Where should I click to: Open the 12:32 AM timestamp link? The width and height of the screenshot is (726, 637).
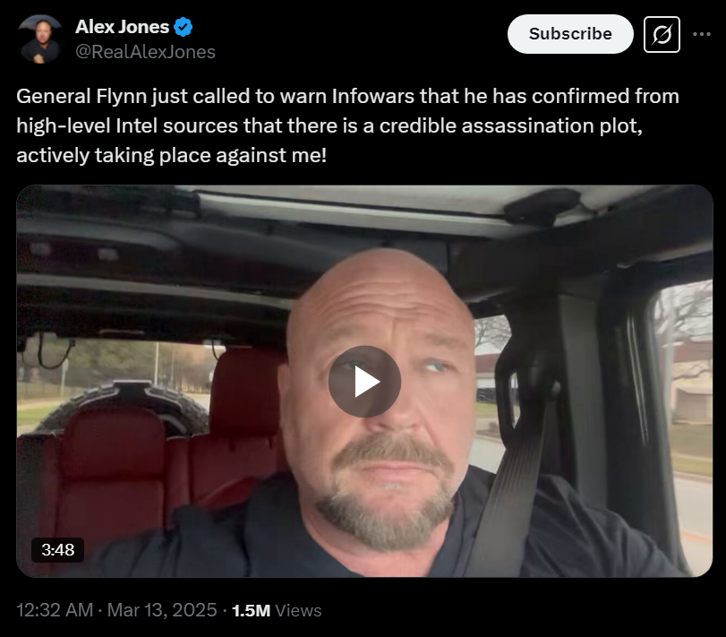coord(55,609)
